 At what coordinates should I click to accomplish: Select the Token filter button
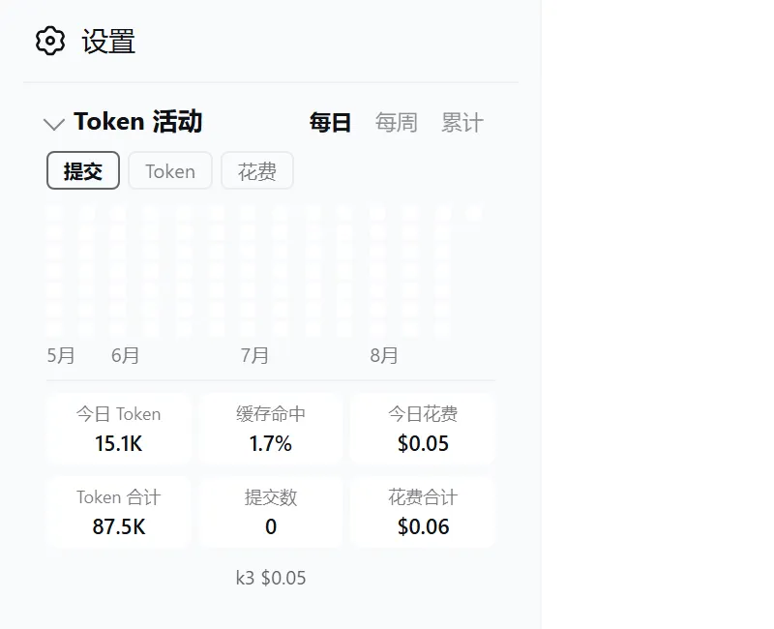click(170, 170)
